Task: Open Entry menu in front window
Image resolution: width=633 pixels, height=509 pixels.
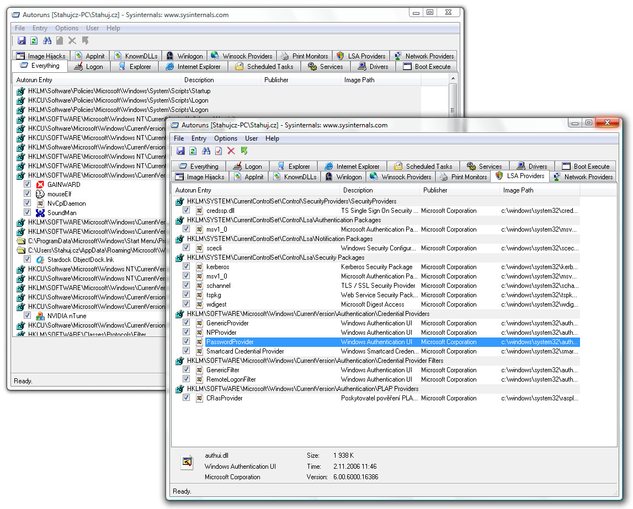Action: (199, 138)
